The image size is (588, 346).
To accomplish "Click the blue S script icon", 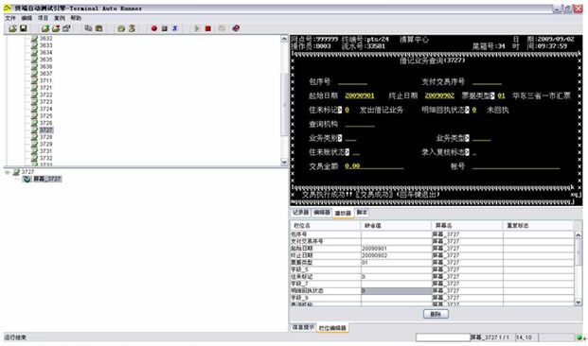I will tap(175, 28).
